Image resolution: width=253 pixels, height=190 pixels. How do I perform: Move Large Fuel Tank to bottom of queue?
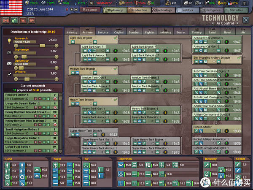(35, 151)
